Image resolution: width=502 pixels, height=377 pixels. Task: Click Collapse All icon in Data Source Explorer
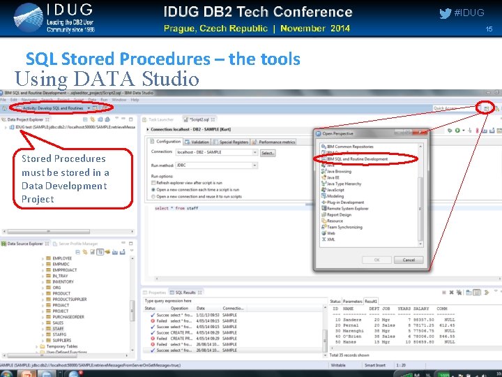(x=77, y=252)
